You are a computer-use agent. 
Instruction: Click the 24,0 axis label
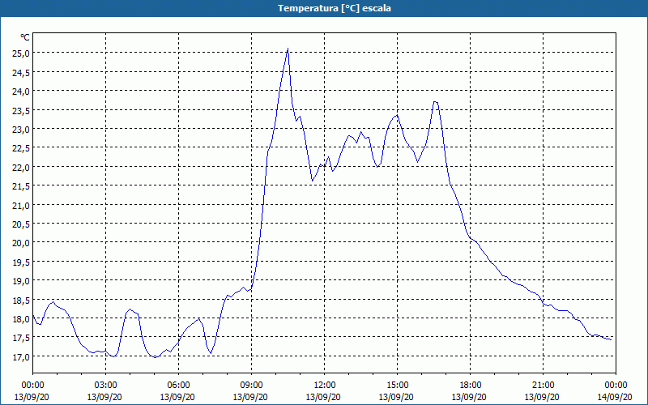[x=21, y=92]
